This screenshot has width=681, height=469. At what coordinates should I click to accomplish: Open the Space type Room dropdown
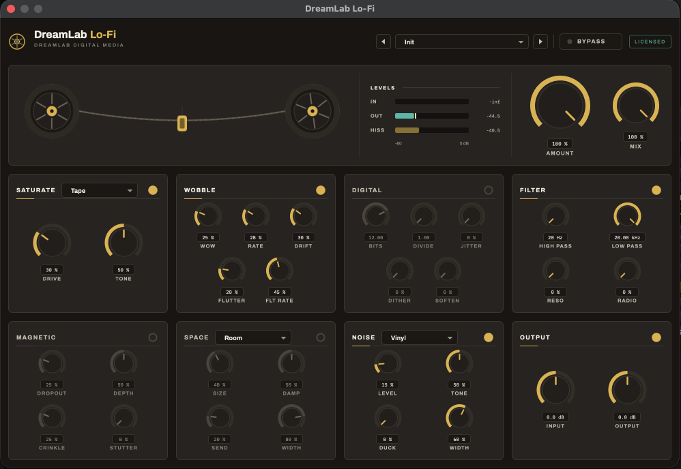252,337
